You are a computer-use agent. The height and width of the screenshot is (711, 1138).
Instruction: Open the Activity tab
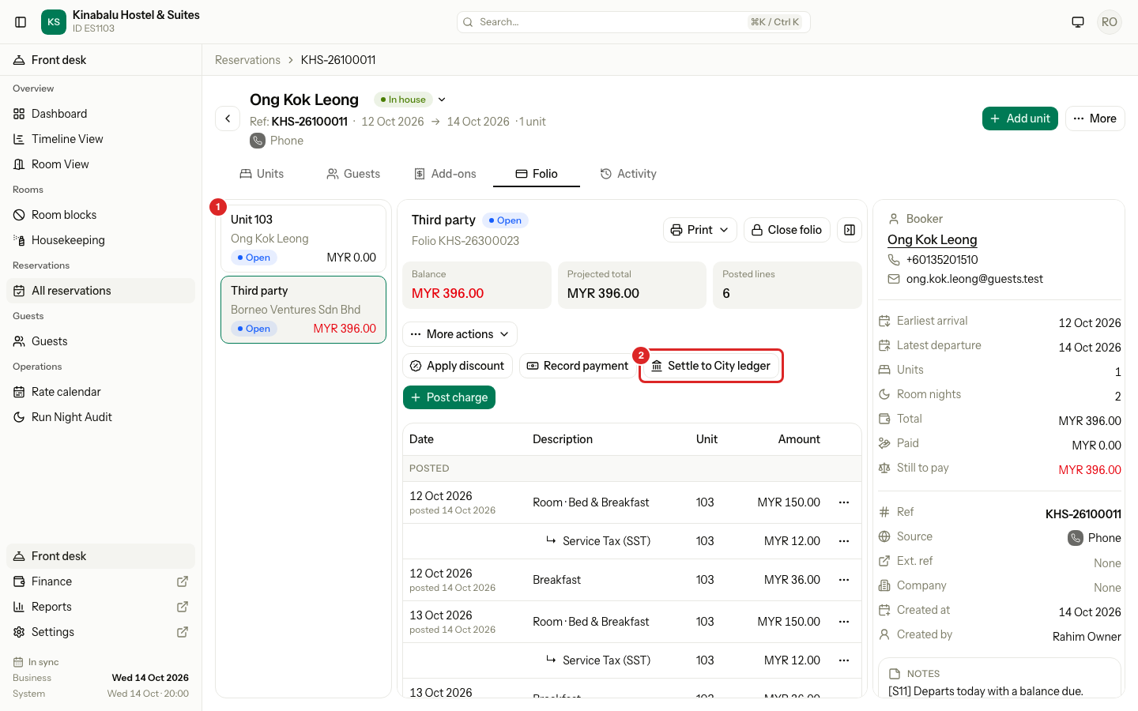coord(628,174)
